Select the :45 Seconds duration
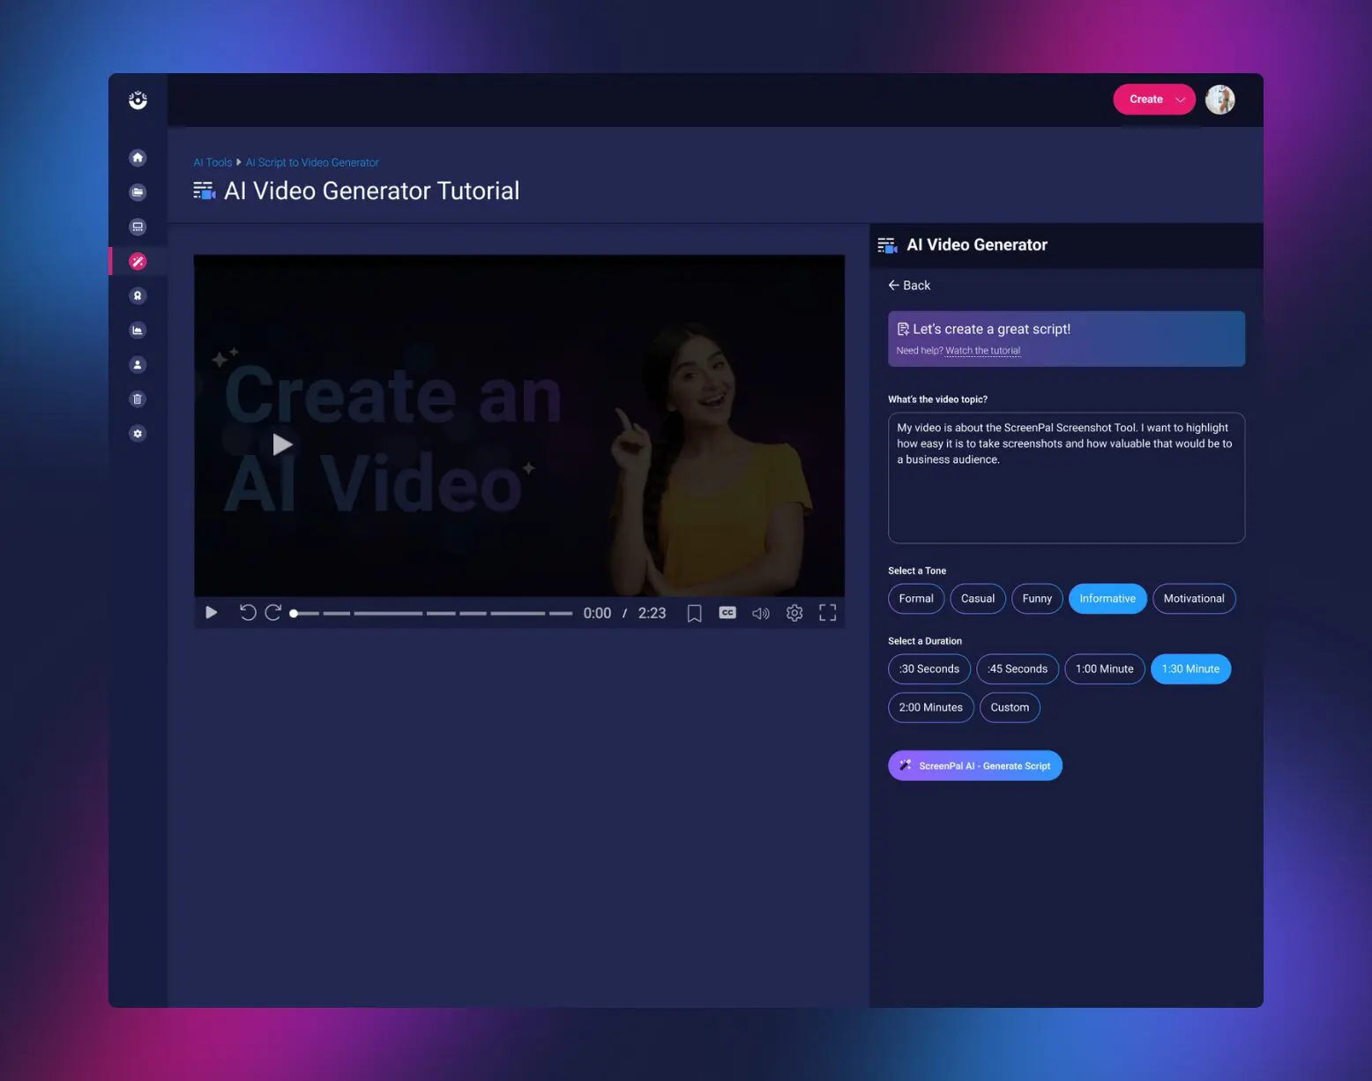Image resolution: width=1372 pixels, height=1081 pixels. [x=1017, y=669]
